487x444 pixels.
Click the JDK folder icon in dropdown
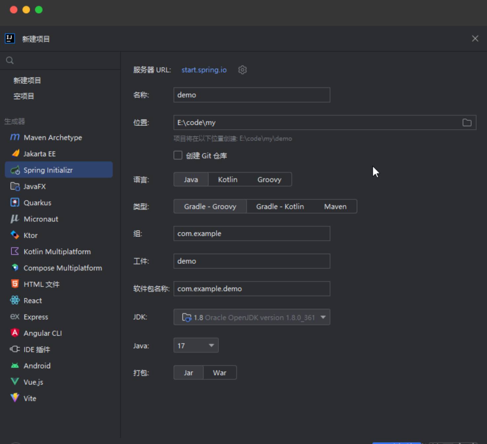[187, 317]
